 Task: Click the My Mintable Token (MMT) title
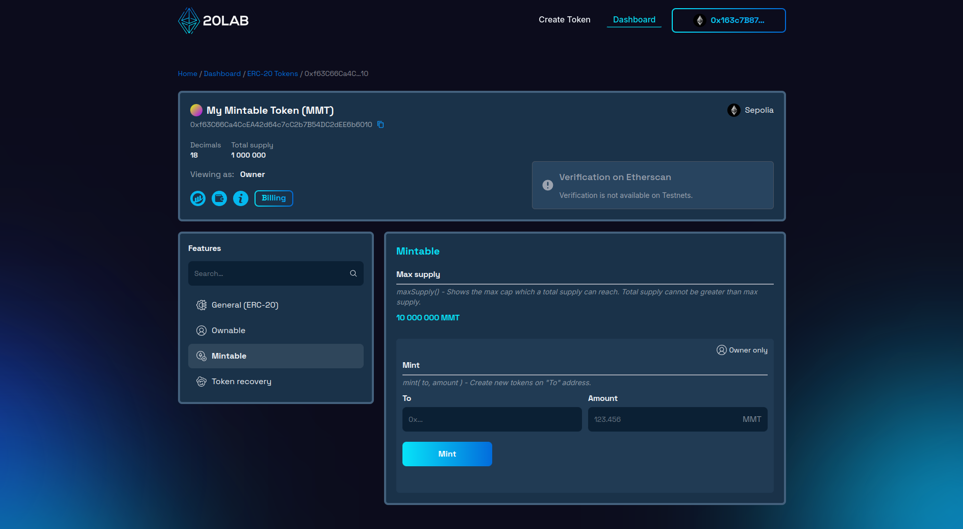(x=270, y=110)
